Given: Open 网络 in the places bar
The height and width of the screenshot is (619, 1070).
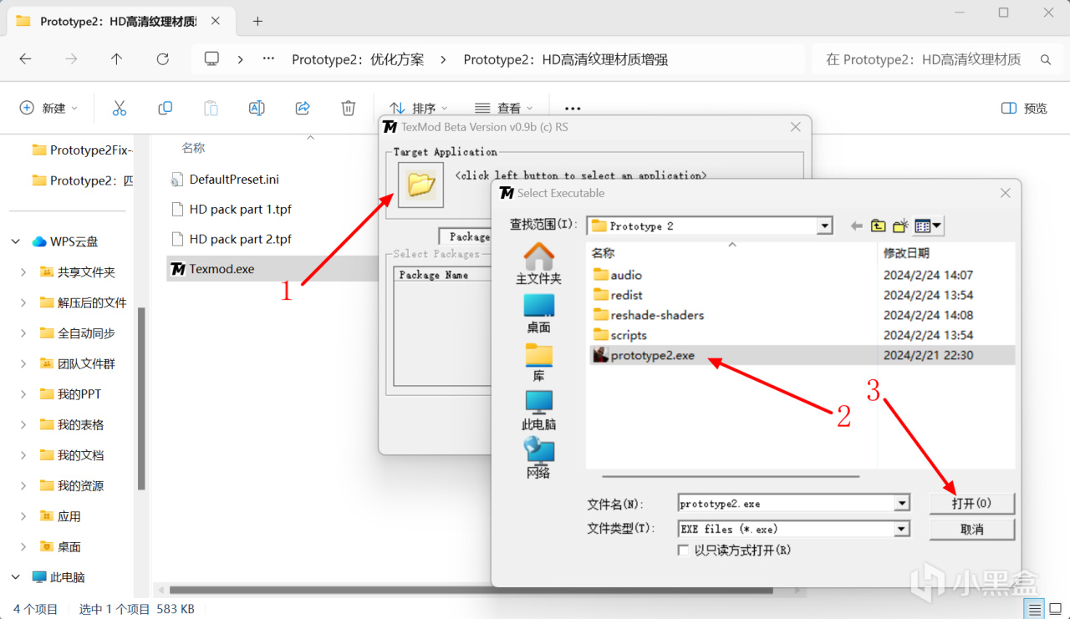Looking at the screenshot, I should coord(538,459).
